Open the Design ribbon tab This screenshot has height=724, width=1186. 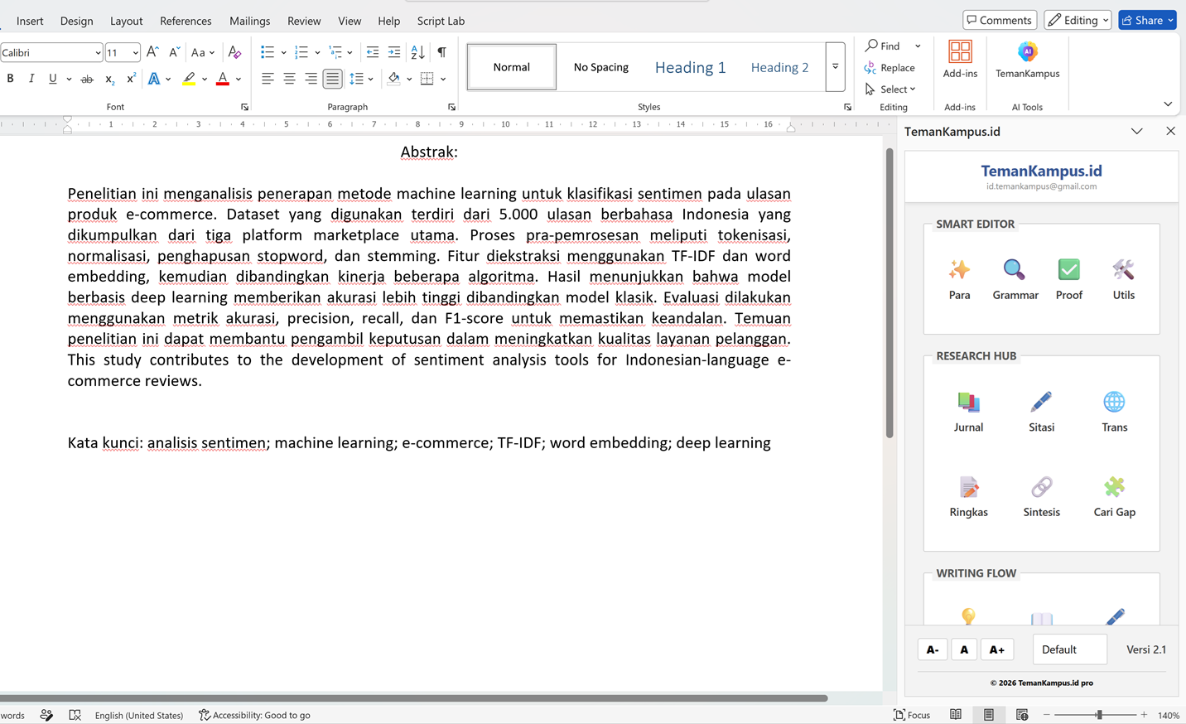(76, 21)
